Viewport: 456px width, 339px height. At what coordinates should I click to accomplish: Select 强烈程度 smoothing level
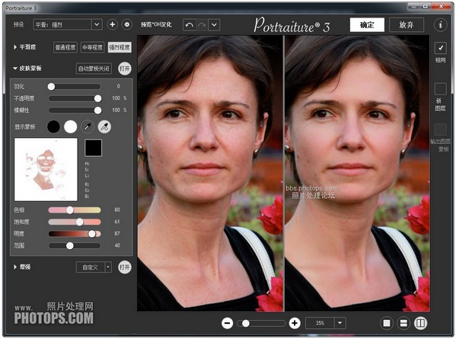(x=120, y=47)
